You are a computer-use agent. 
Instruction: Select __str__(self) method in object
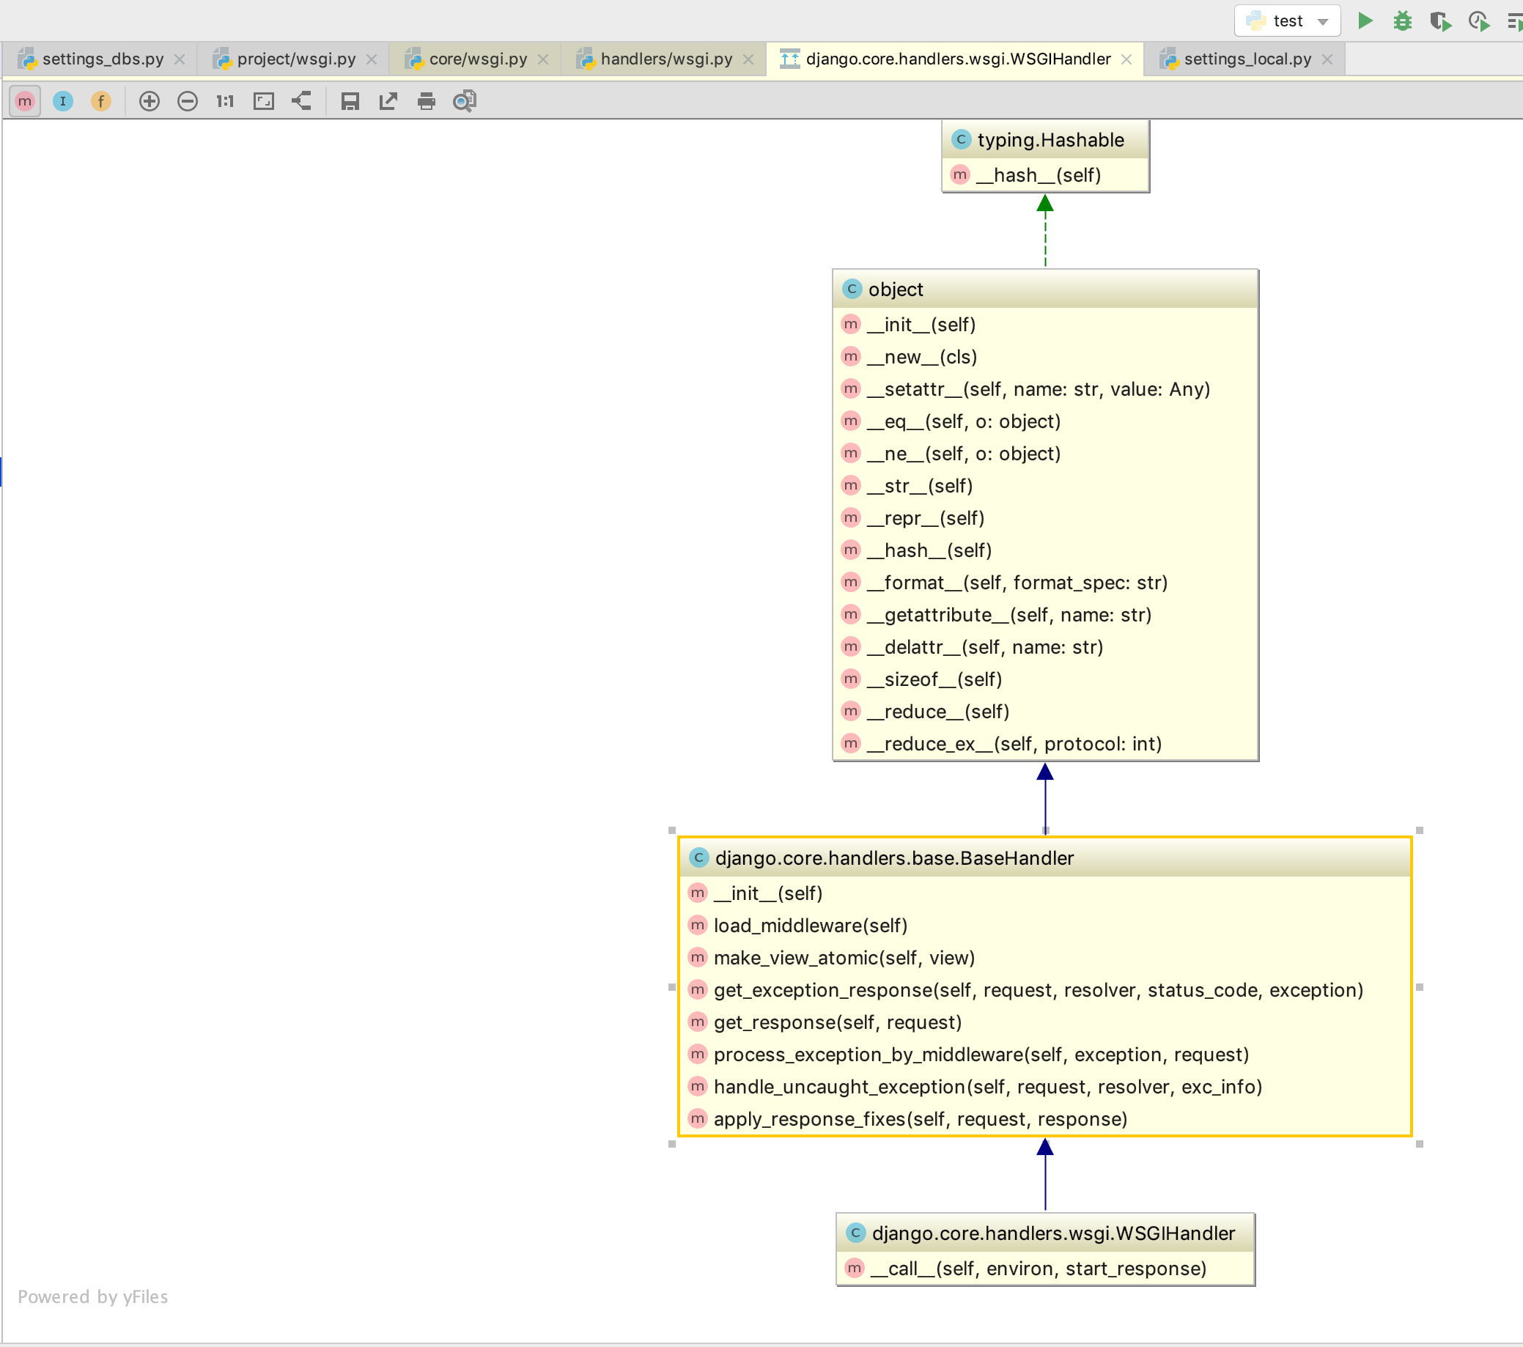[x=1045, y=486]
